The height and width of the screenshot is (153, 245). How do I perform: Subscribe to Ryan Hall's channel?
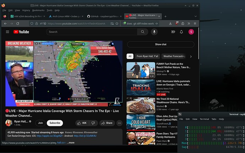pos(55,123)
